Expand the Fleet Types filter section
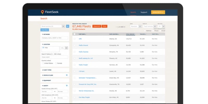This screenshot has width=208, height=104. (47, 70)
